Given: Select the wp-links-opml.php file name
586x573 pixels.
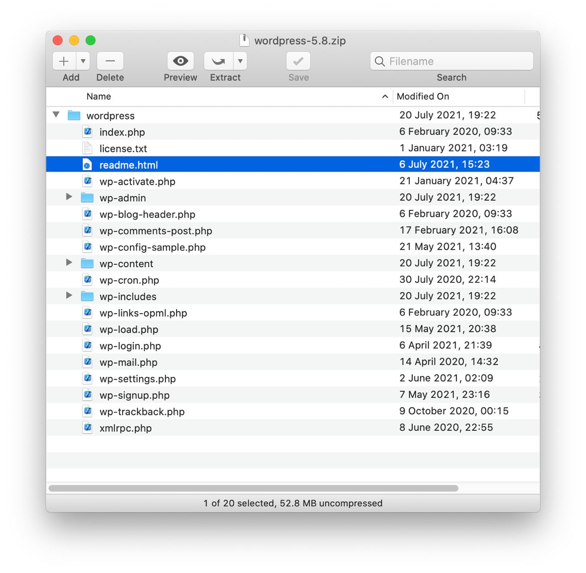Looking at the screenshot, I should click(143, 313).
